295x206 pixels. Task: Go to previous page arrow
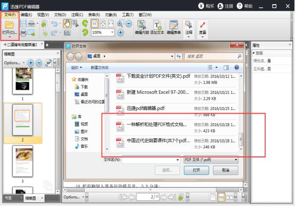pos(132,197)
